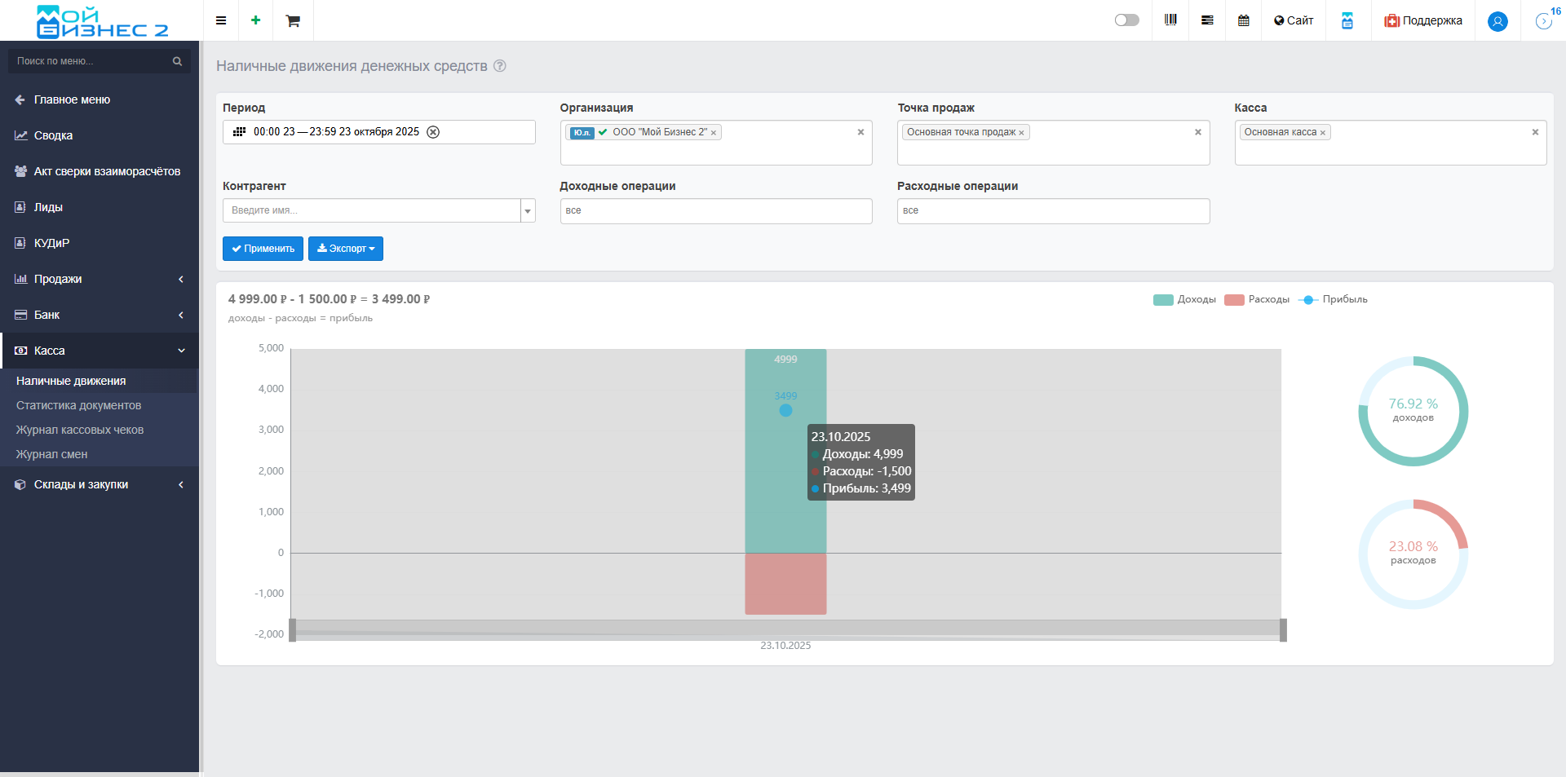Clear the period date with circle-x icon

(434, 132)
